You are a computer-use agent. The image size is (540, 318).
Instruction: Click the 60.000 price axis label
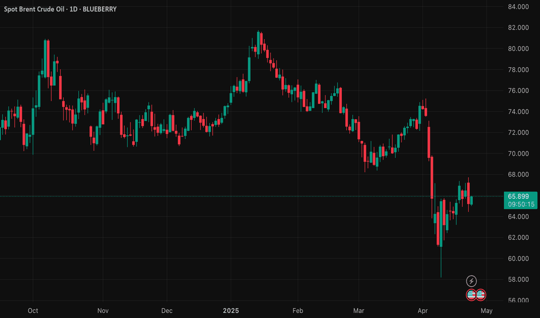point(519,258)
